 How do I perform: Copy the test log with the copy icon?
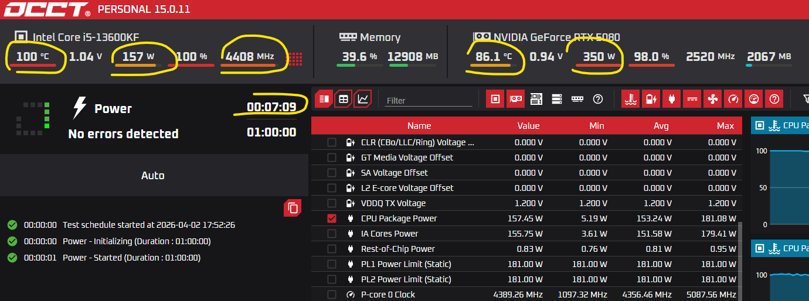click(x=293, y=208)
